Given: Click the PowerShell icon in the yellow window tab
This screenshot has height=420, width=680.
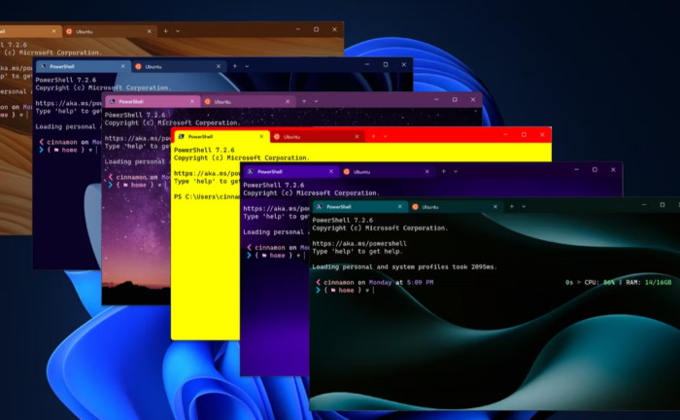Looking at the screenshot, I should 182,137.
